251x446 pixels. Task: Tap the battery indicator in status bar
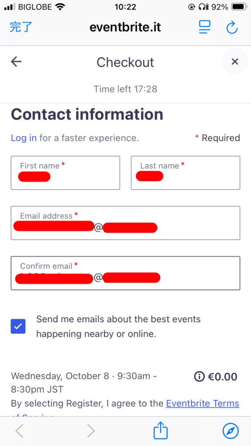click(239, 7)
